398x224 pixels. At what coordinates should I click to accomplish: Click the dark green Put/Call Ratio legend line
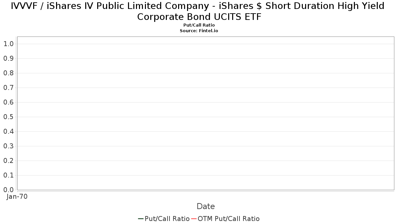[x=141, y=219]
